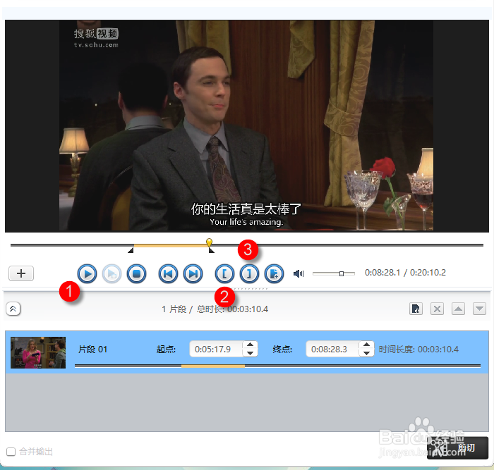Click the 片段 01 label
This screenshot has height=470, width=494.
coord(92,350)
